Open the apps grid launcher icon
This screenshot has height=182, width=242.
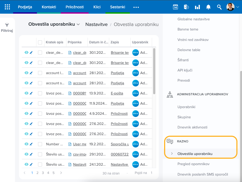[7, 7]
